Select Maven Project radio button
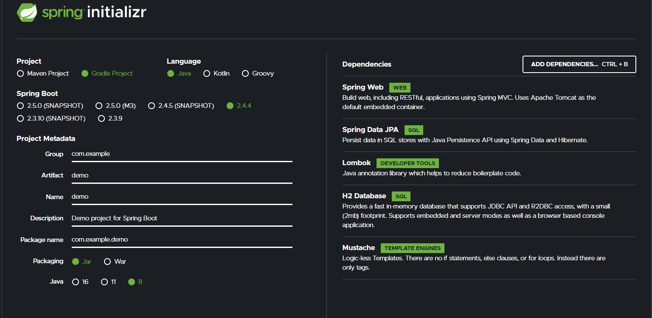Image resolution: width=652 pixels, height=318 pixels. point(20,73)
